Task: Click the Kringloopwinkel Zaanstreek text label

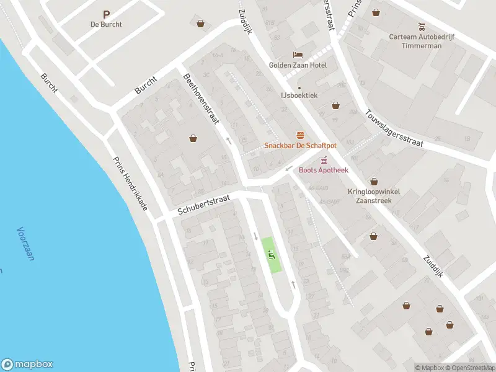Action: (374, 196)
